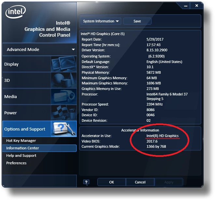Open Preferences
The width and height of the screenshot is (215, 200).
click(x=16, y=163)
